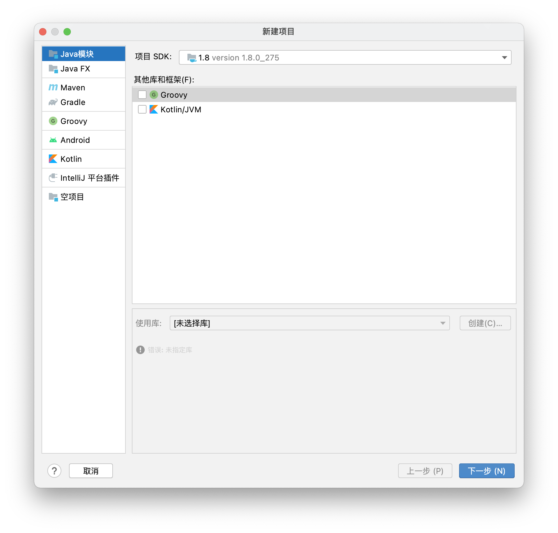Screen dimensions: 558x533
Task: Select Groovy in the left sidebar
Action: [x=83, y=121]
